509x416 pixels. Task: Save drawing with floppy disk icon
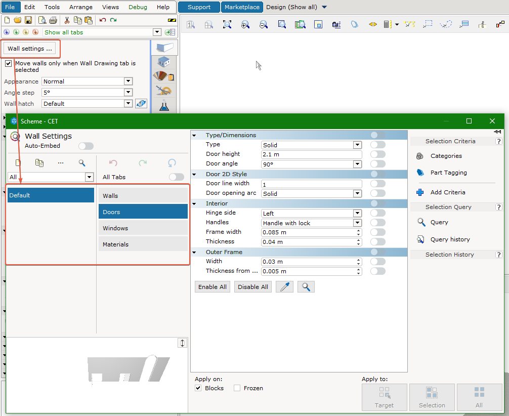point(28,20)
